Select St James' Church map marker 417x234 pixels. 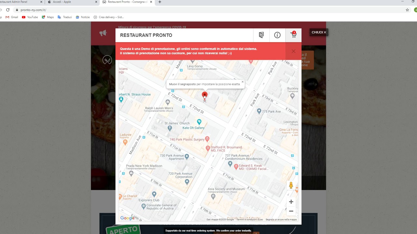pyautogui.click(x=170, y=128)
